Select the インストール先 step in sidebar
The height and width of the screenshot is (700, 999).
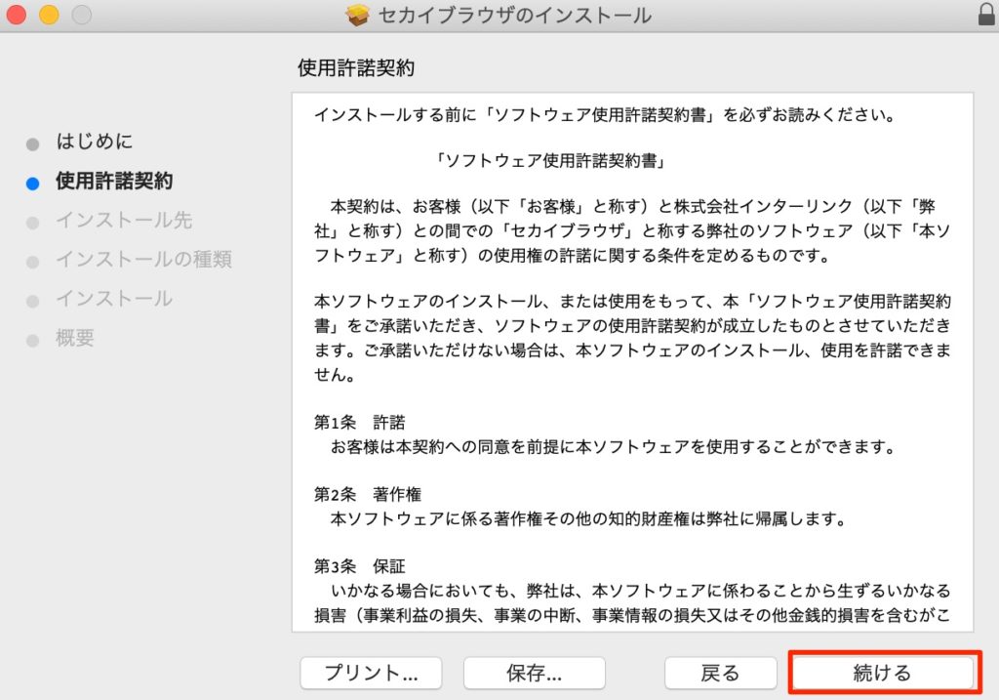124,220
